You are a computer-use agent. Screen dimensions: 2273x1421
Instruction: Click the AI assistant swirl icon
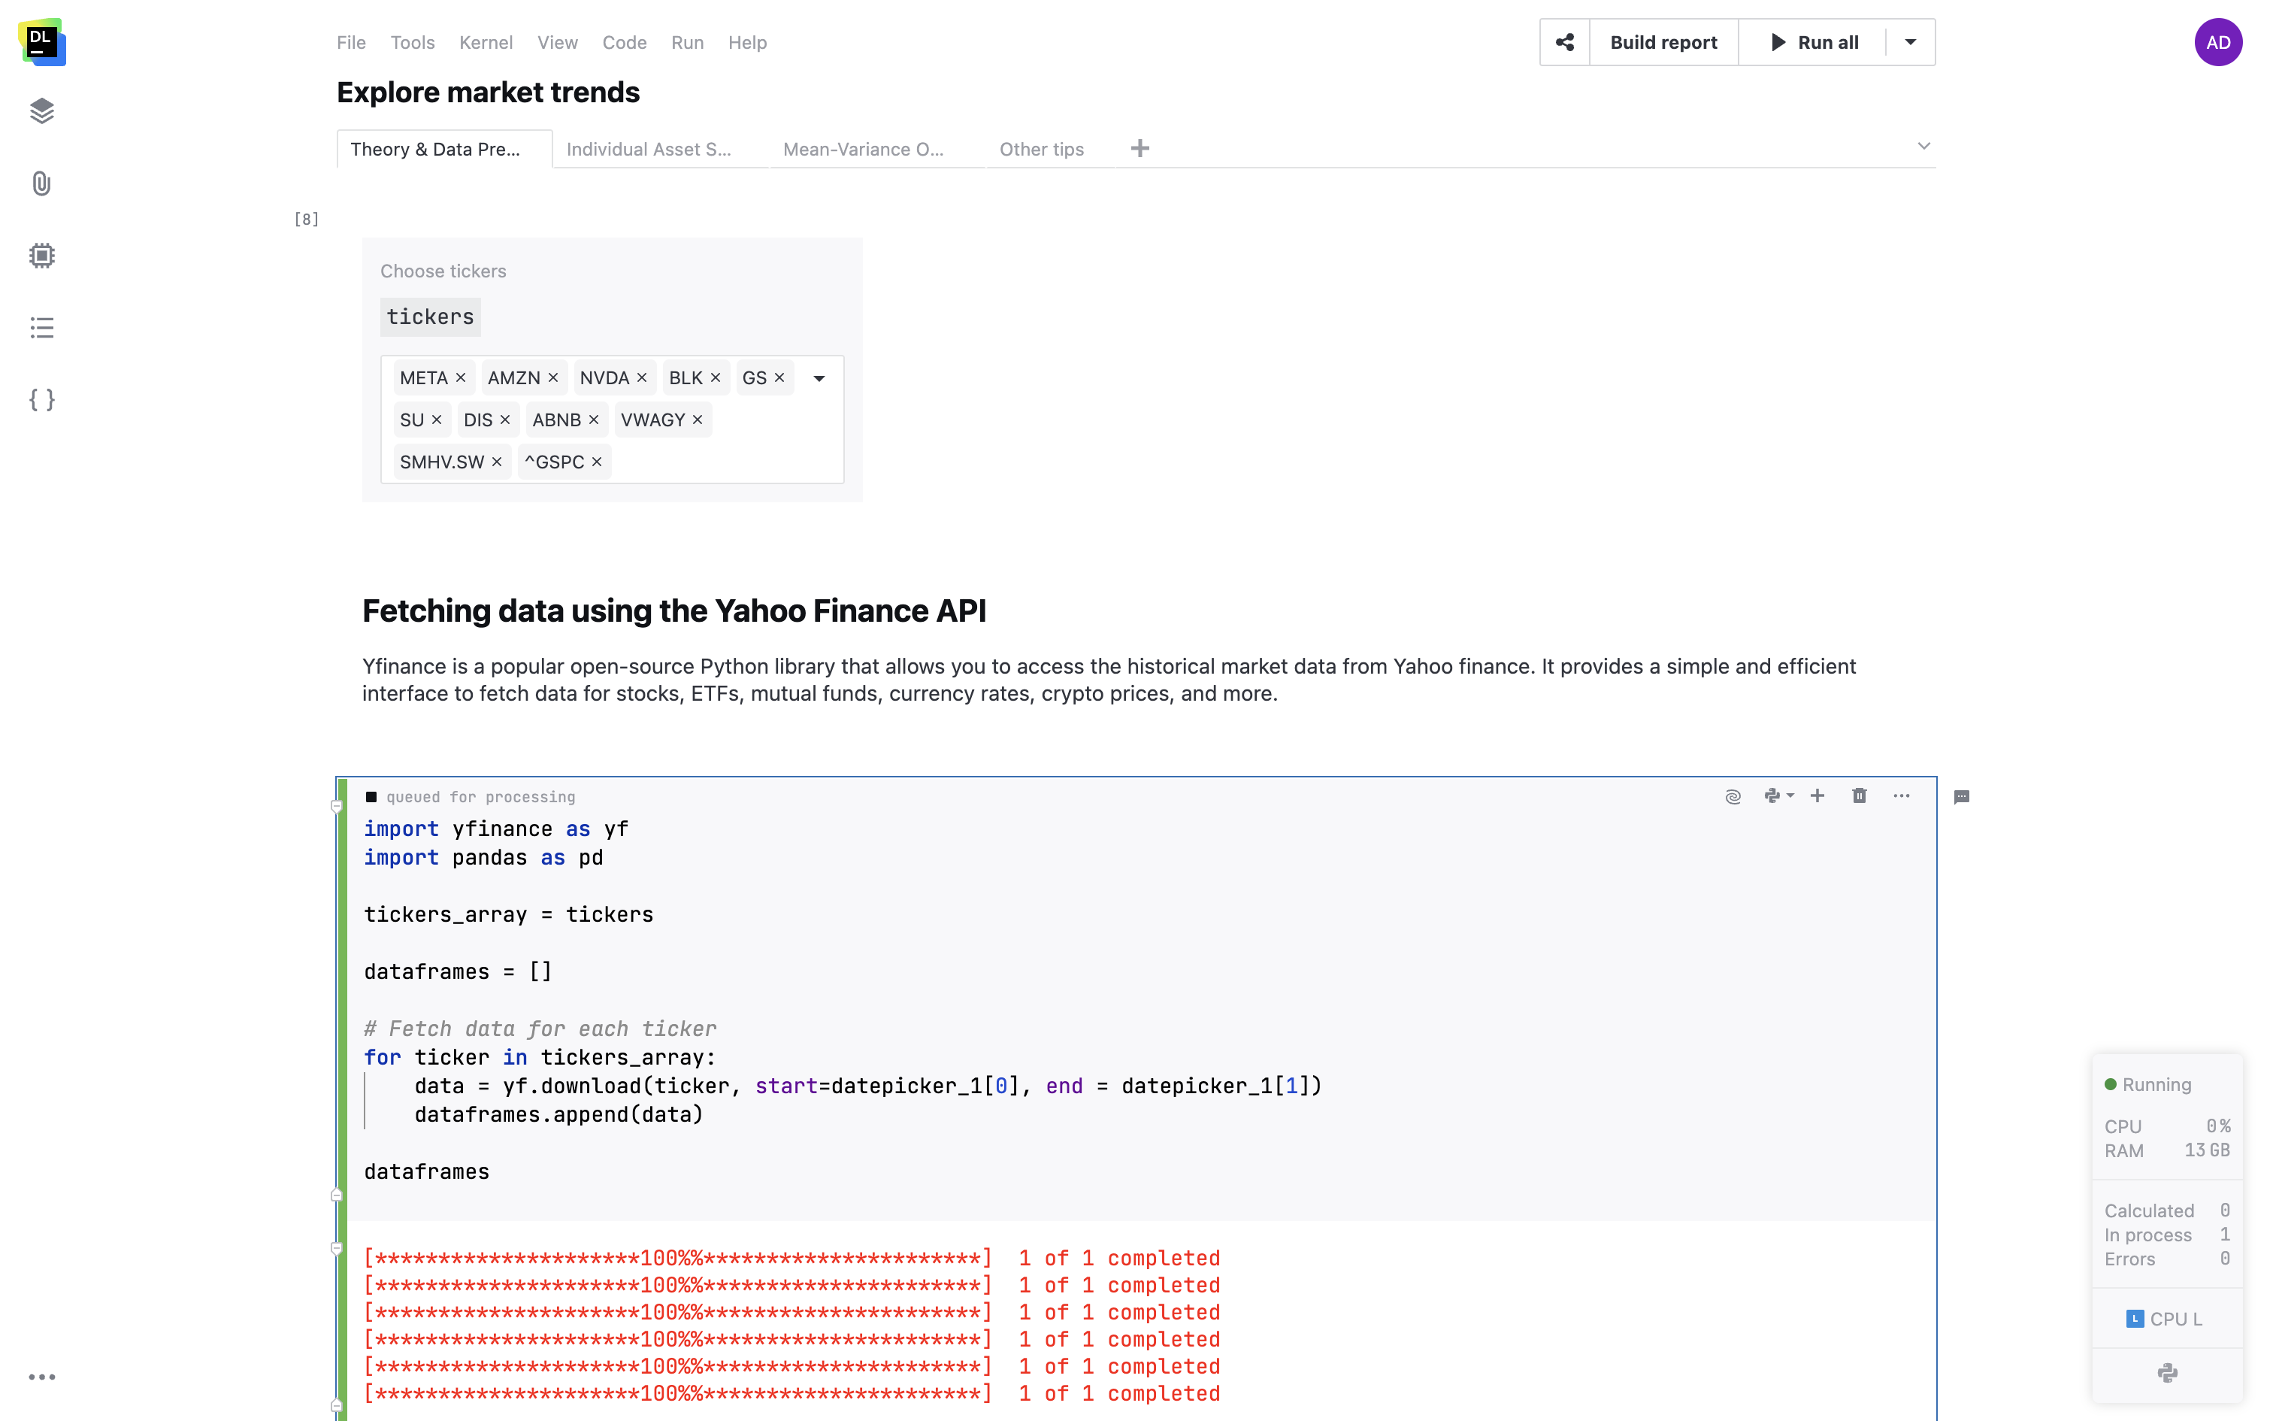[1733, 797]
